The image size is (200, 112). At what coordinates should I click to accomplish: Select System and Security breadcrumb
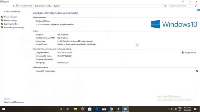43,6
